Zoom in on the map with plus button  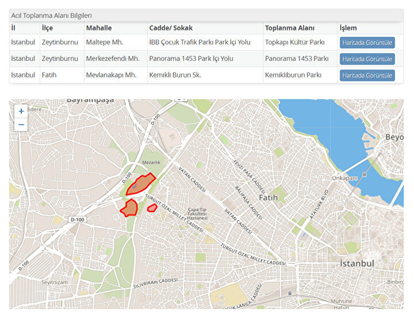21,111
